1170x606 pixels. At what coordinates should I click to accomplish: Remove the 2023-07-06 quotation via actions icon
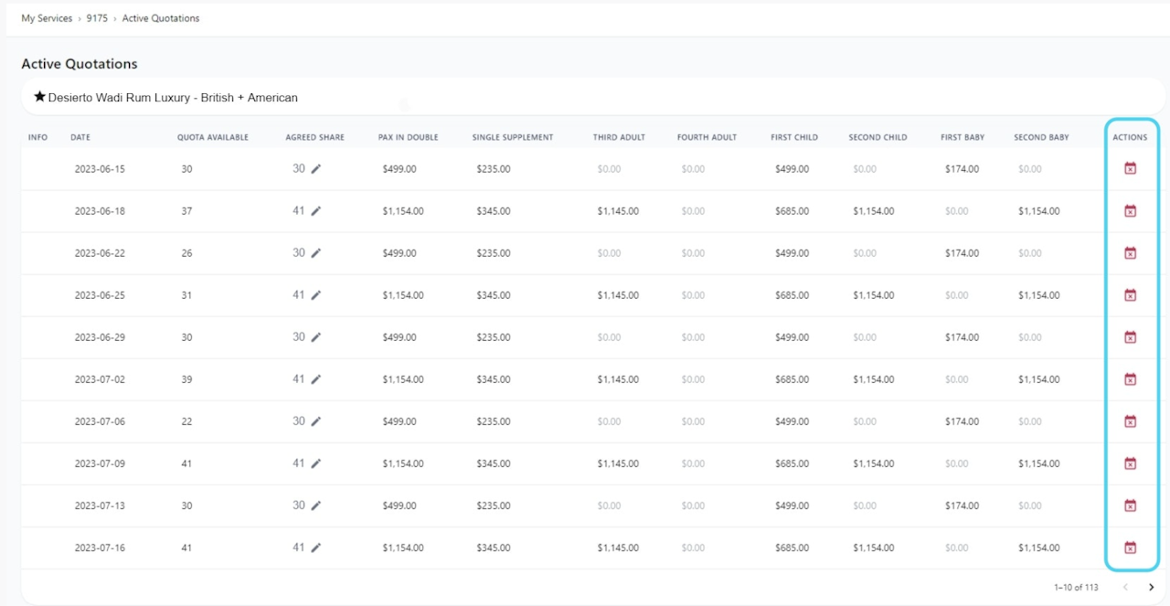(x=1130, y=421)
